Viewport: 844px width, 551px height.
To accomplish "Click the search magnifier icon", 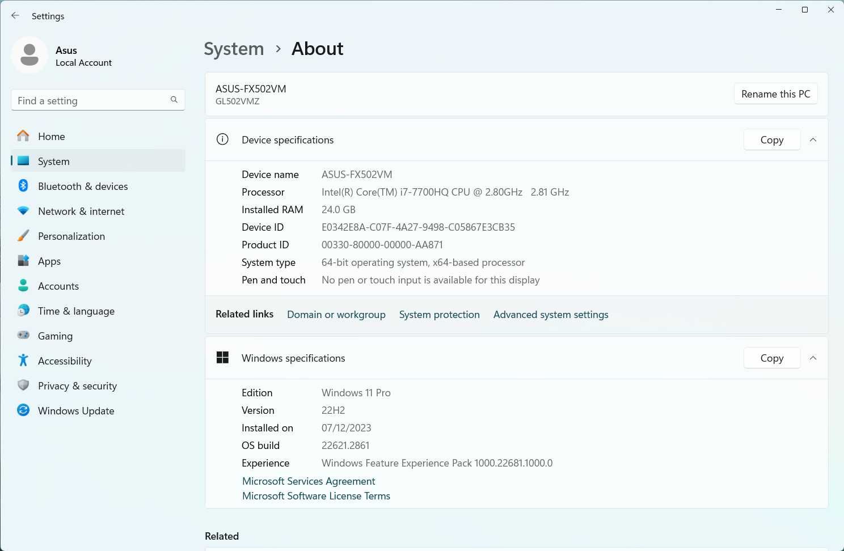I will [x=174, y=100].
